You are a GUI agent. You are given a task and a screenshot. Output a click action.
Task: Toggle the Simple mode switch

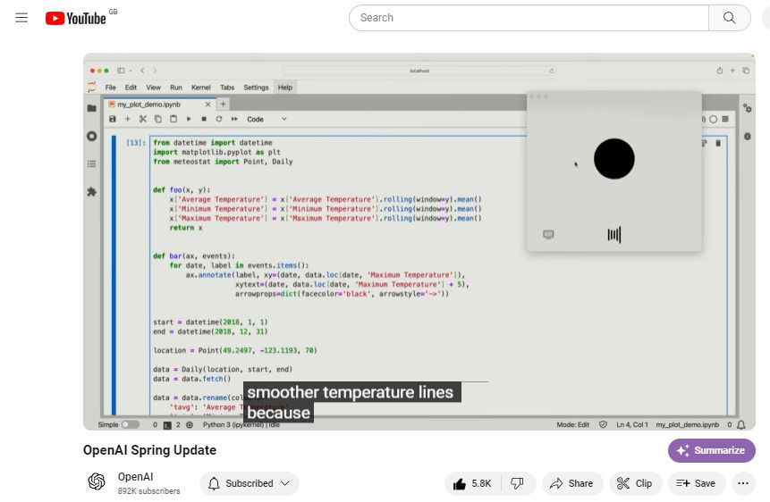click(x=131, y=424)
